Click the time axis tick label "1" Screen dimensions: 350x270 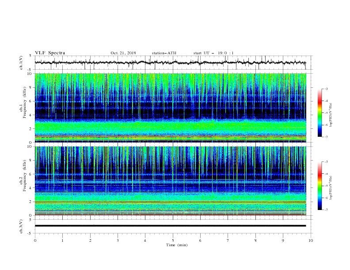62,240
